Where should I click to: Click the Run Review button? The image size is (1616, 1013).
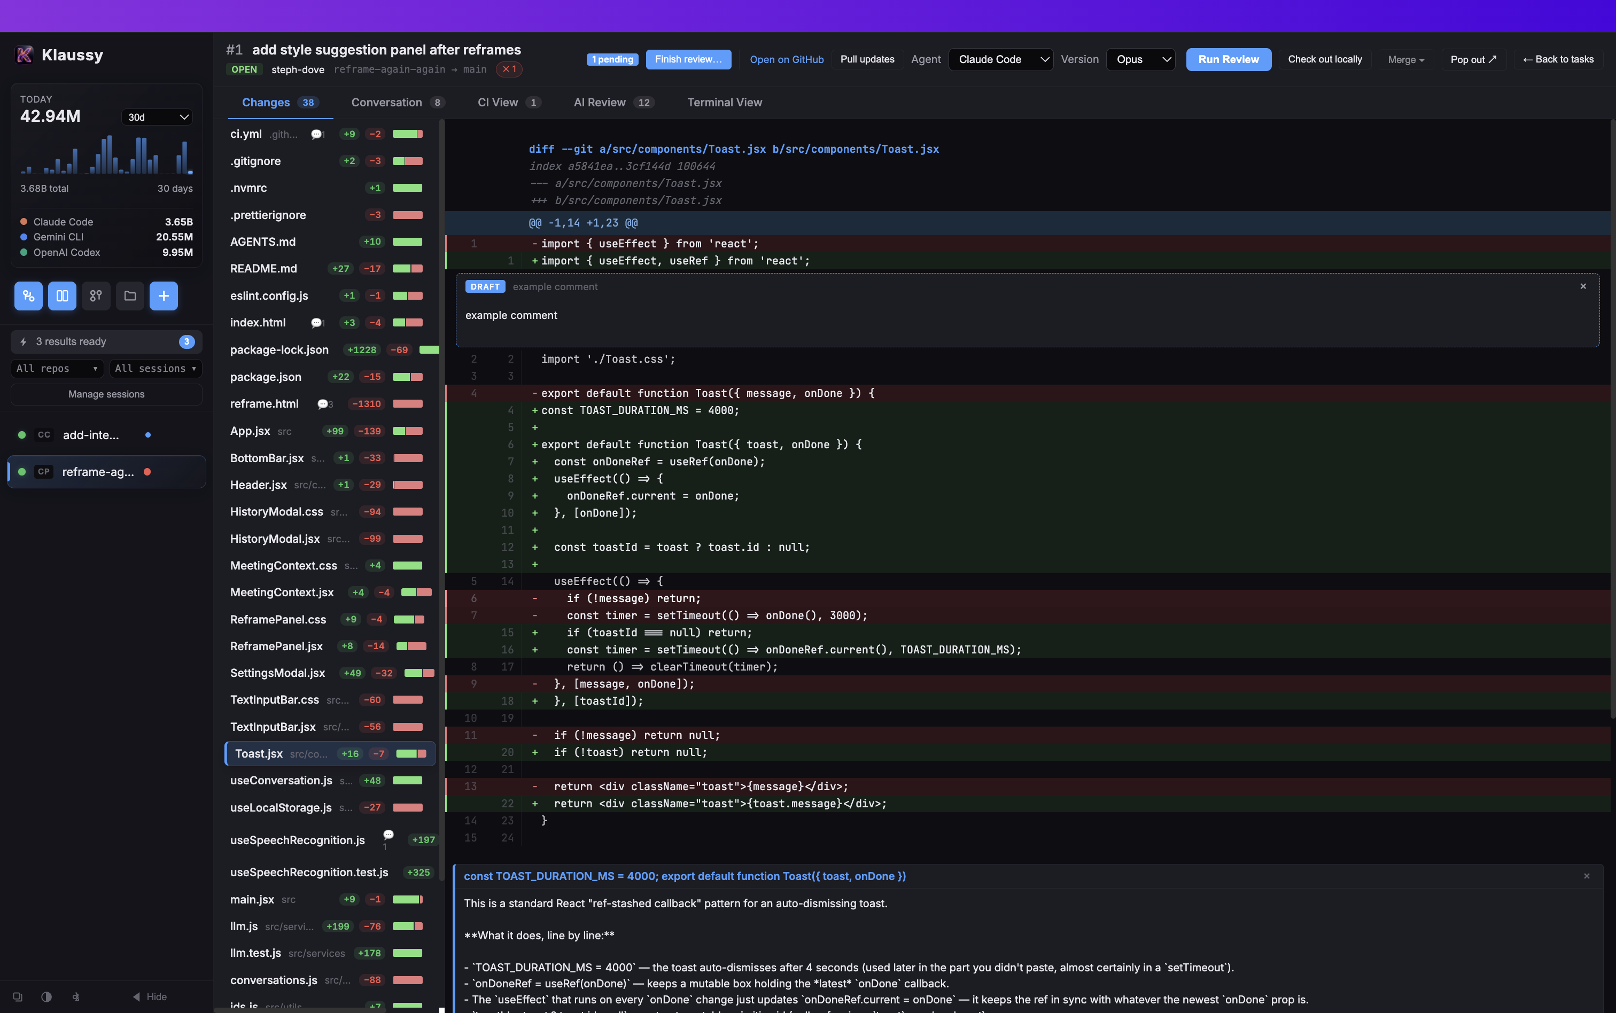[x=1228, y=59]
